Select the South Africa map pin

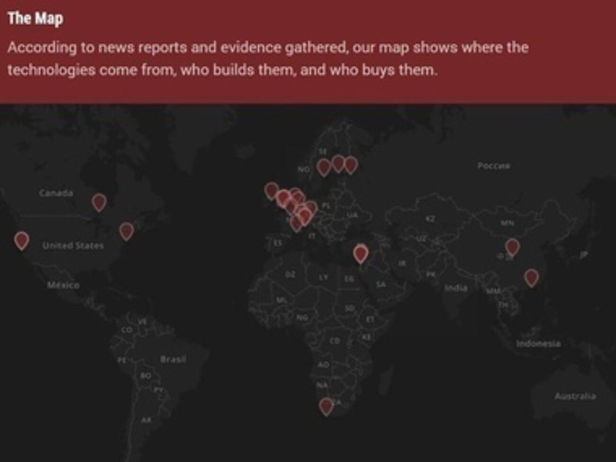coord(326,406)
